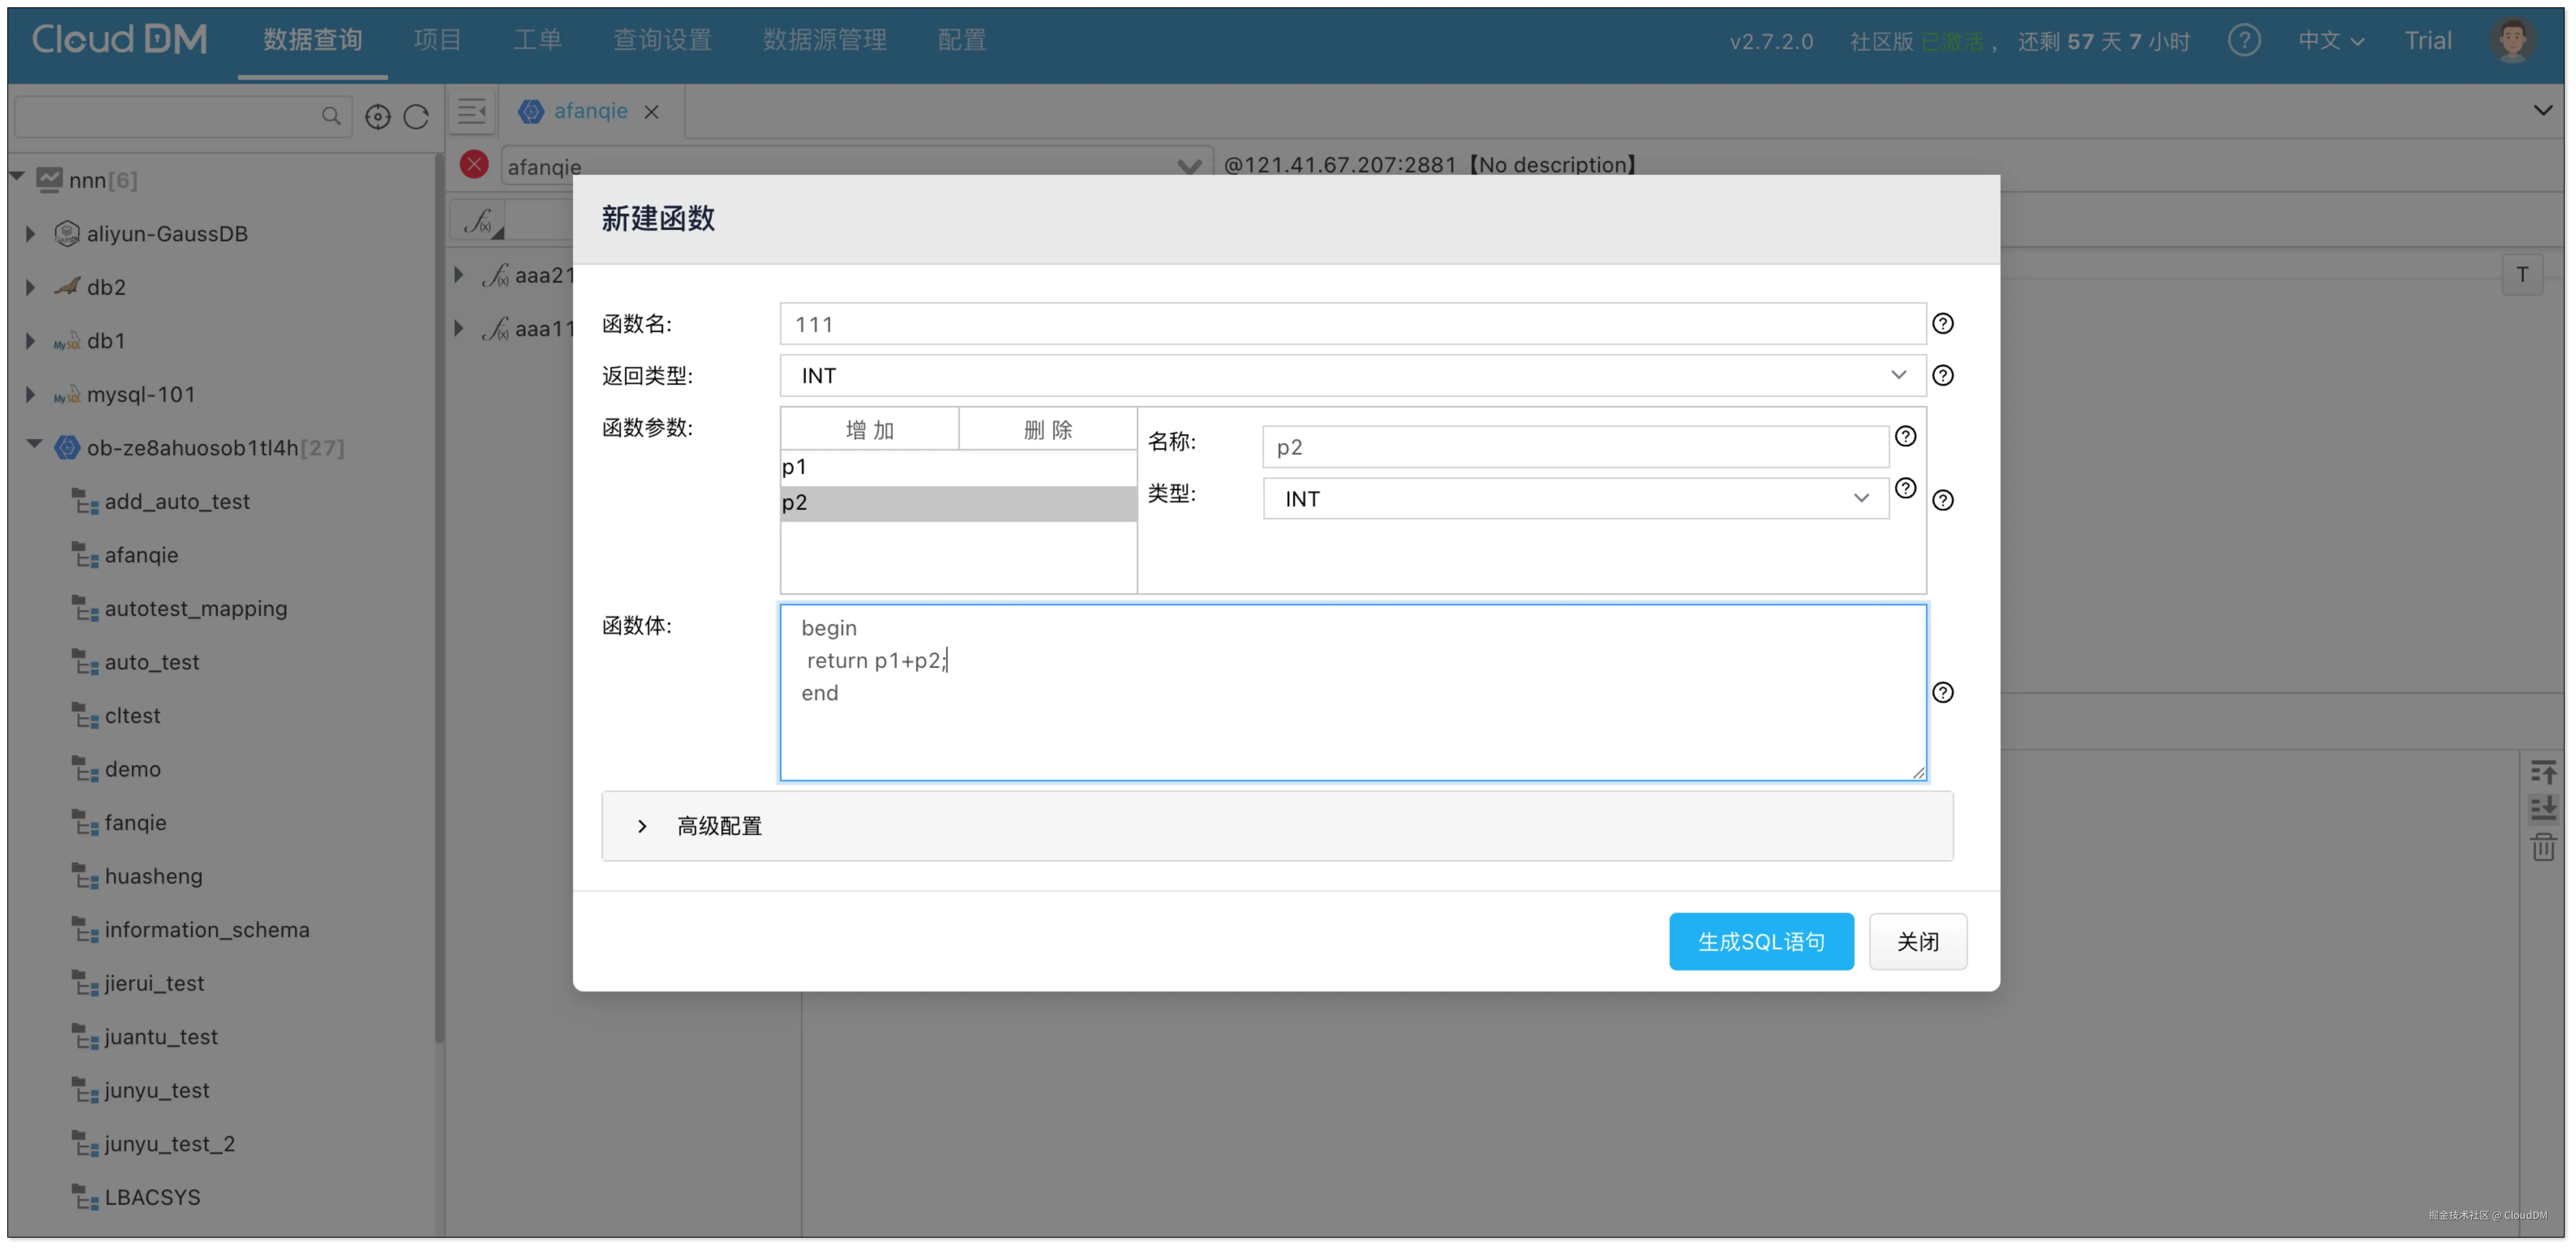This screenshot has width=2576, height=1249.
Task: Click the 函数名 input field
Action: pyautogui.click(x=1352, y=324)
